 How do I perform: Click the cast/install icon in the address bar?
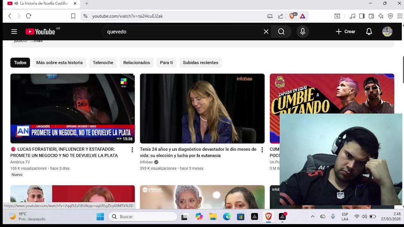(x=270, y=16)
